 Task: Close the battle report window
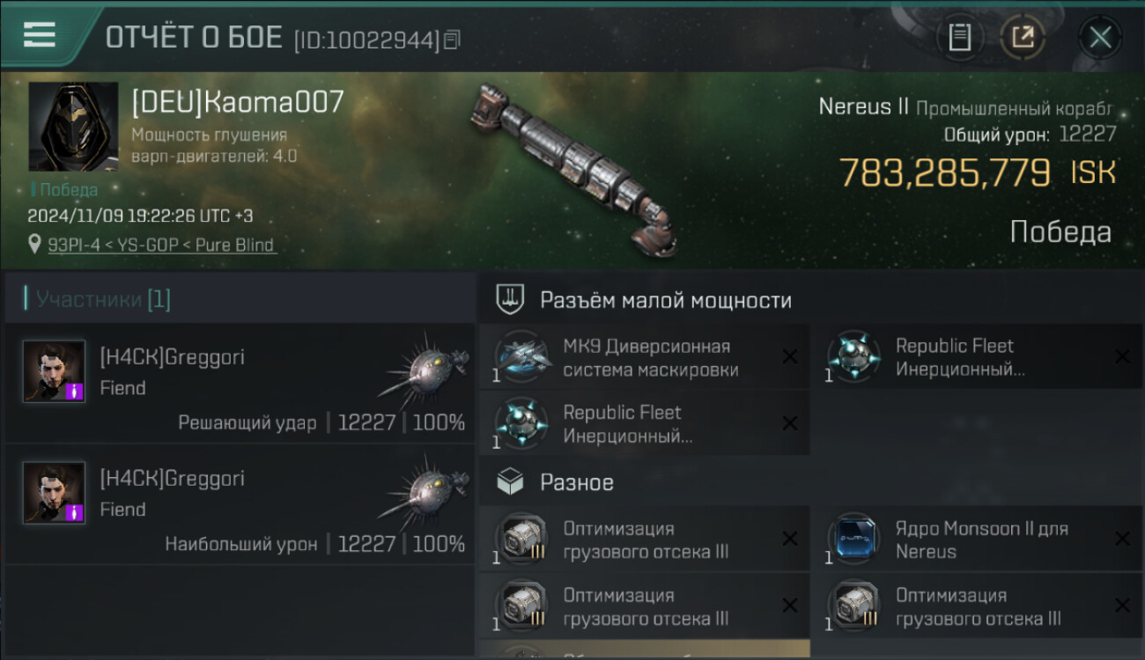[x=1099, y=37]
